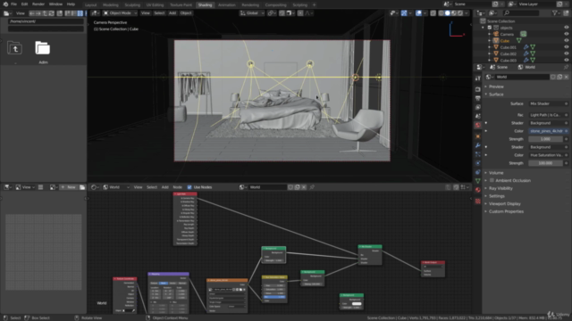Click the filter funnel icon in Outliner
Viewport: 572px width, 321px height.
[555, 13]
